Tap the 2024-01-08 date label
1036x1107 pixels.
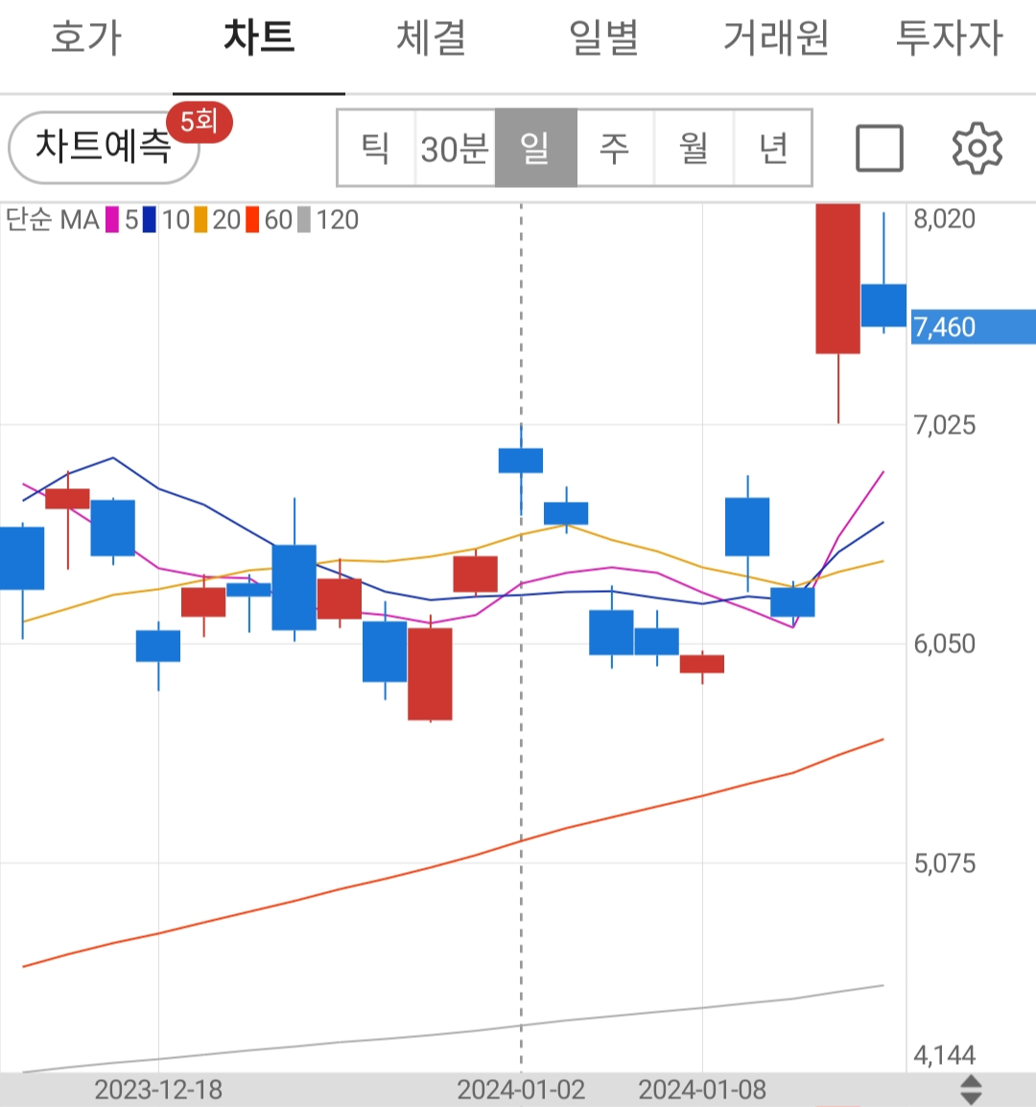click(x=702, y=1090)
